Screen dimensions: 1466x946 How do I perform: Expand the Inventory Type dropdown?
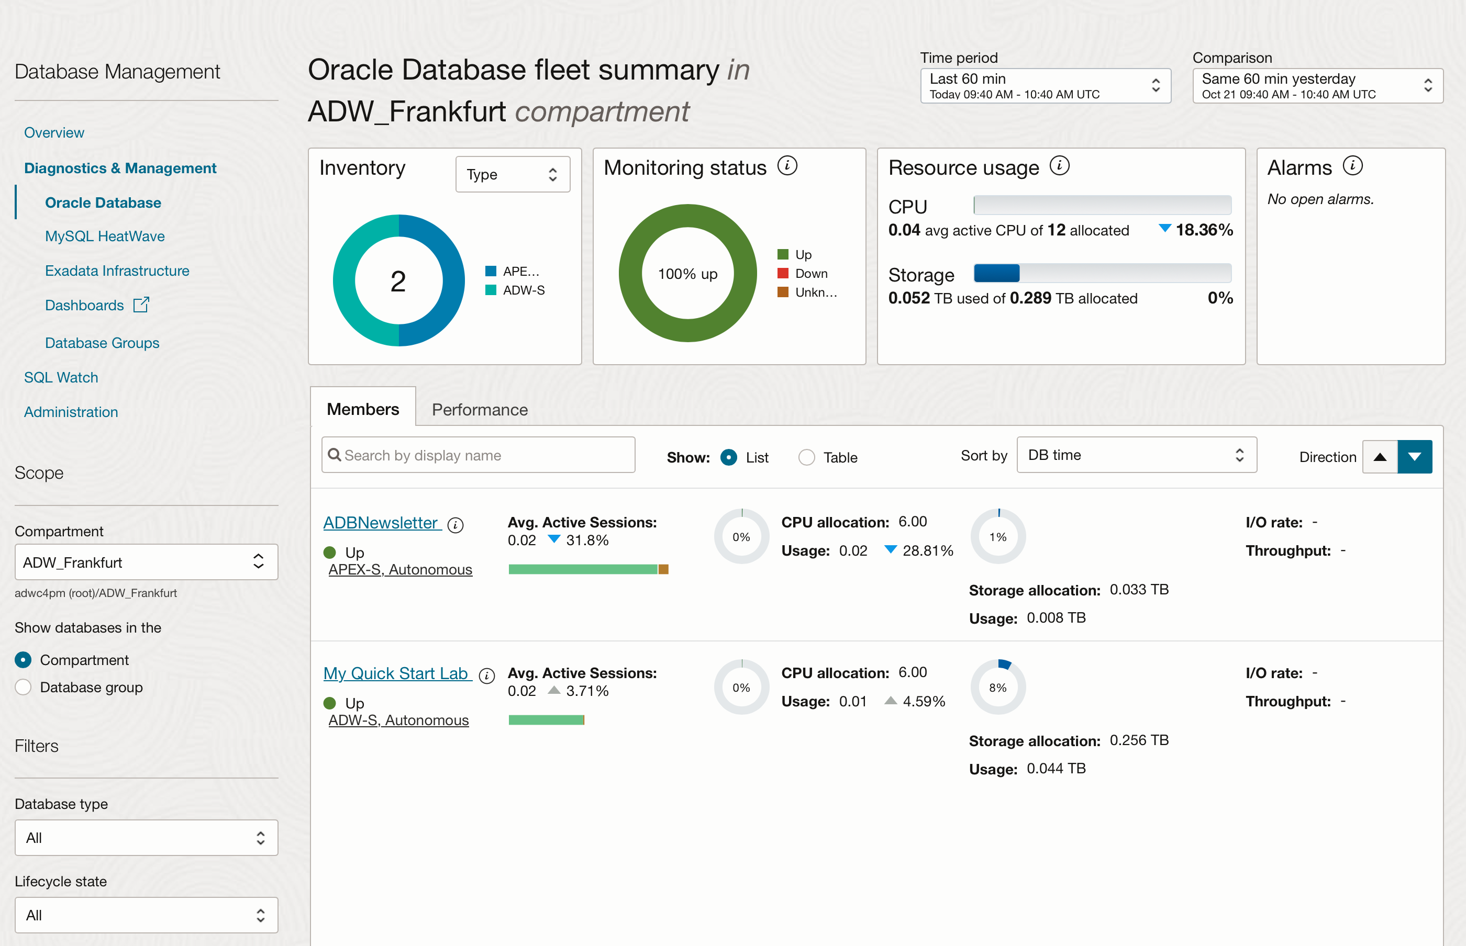pos(512,174)
